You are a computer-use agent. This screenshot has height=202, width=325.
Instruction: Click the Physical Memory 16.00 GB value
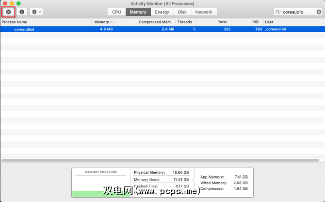[181, 172]
